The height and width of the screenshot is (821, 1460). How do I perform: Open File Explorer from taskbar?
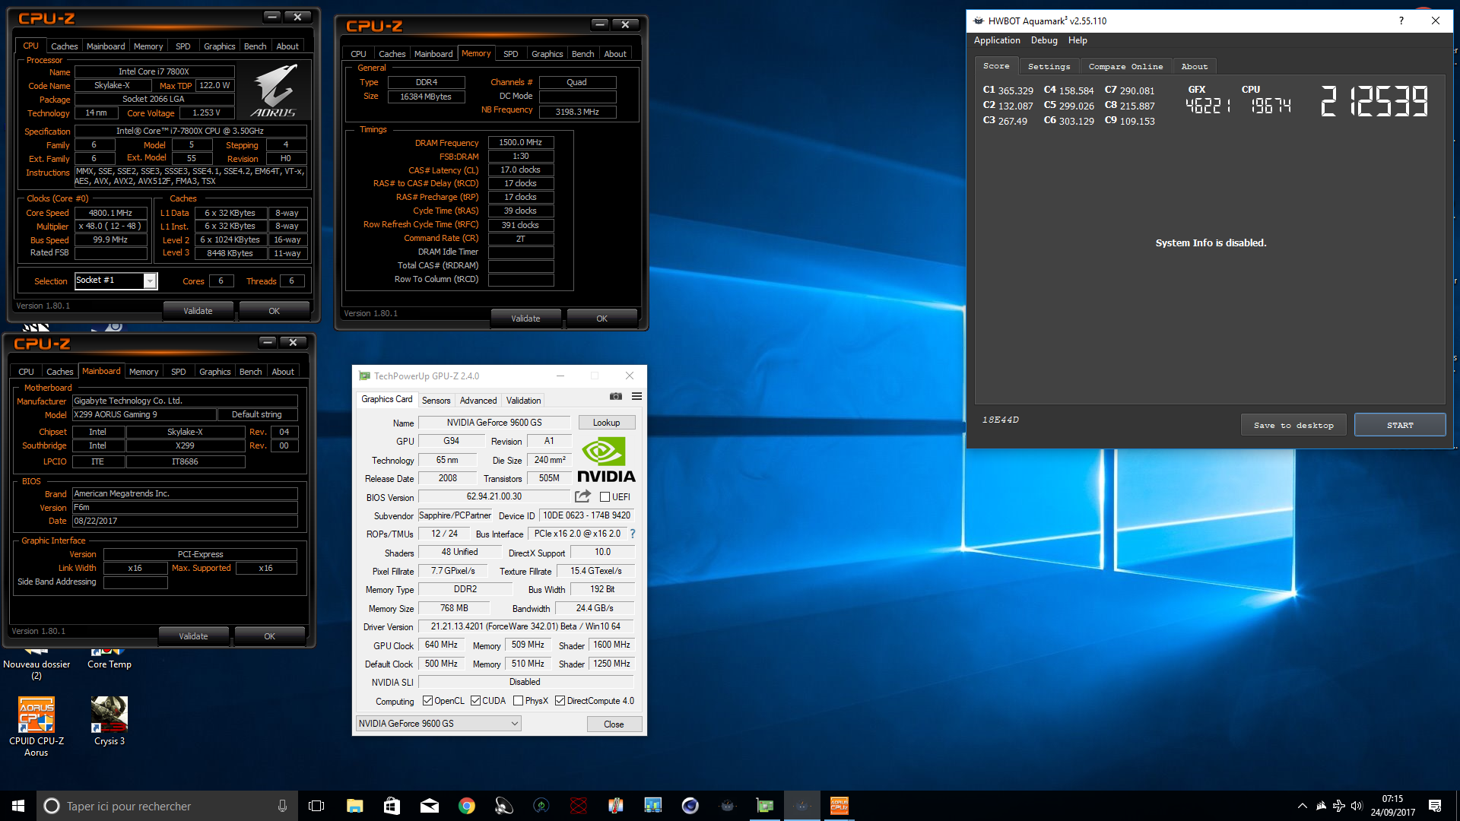click(354, 806)
